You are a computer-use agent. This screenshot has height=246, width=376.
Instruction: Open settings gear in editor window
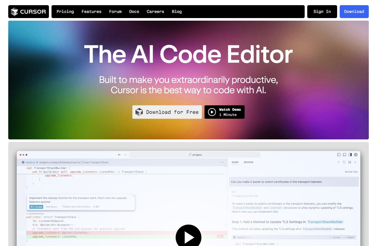(x=356, y=155)
